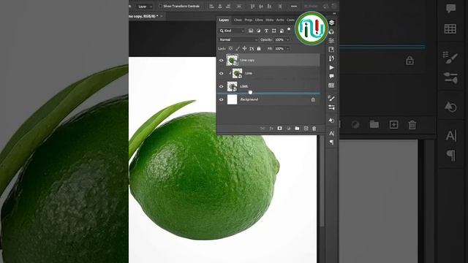Select the Background layer thumbnail
Screen dimensions: 468x263
[x=232, y=99]
